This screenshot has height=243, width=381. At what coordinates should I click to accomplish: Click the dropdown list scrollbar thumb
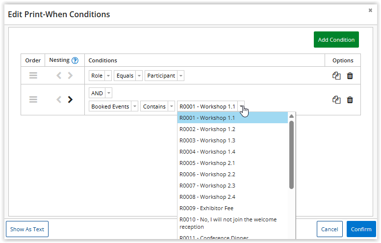click(x=291, y=155)
